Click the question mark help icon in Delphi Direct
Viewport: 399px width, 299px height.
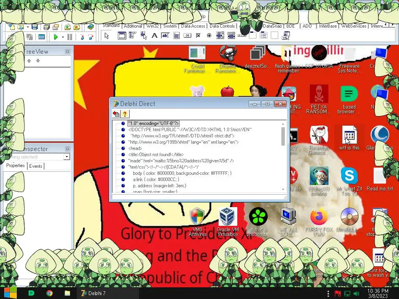[x=125, y=114]
